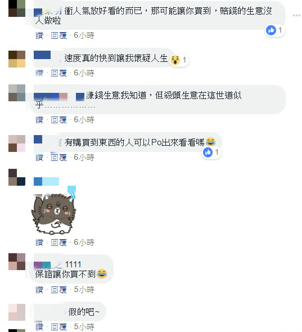Screen dimensions: 302x332
Task: Open avatar of the 假的吧 commenter
Action: (17, 312)
